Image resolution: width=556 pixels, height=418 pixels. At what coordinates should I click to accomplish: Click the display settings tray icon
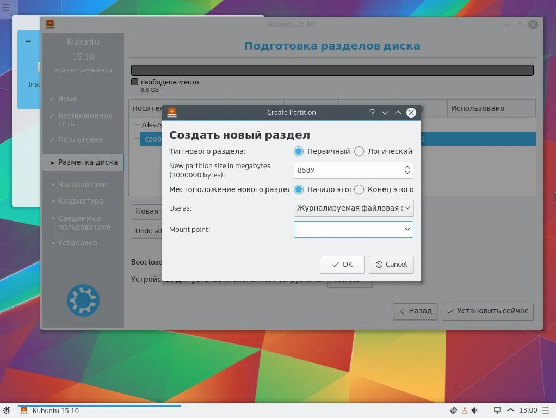pos(497,410)
